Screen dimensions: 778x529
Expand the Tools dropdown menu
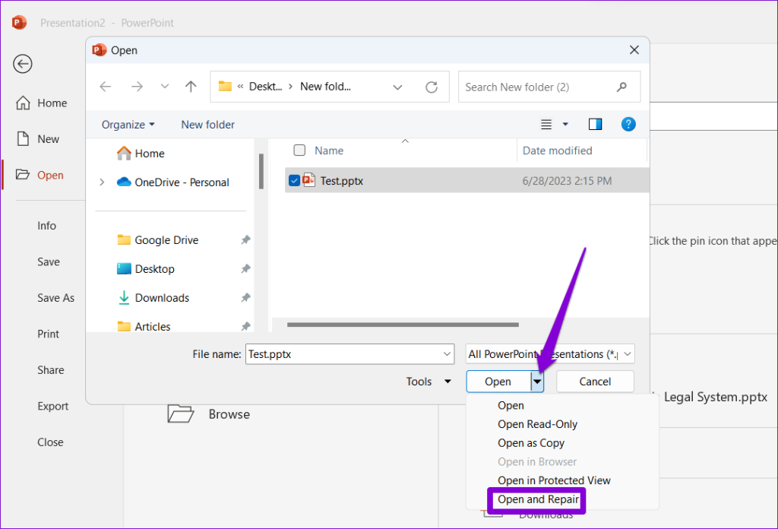point(429,382)
